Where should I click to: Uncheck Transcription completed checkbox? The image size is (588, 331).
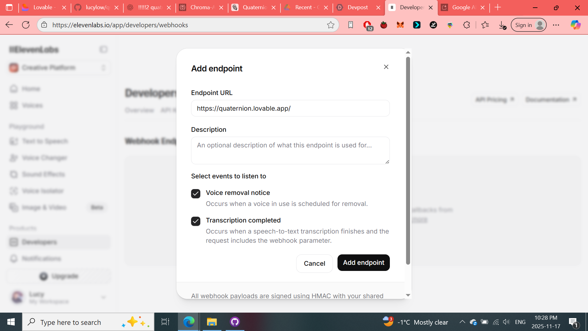pos(196,221)
